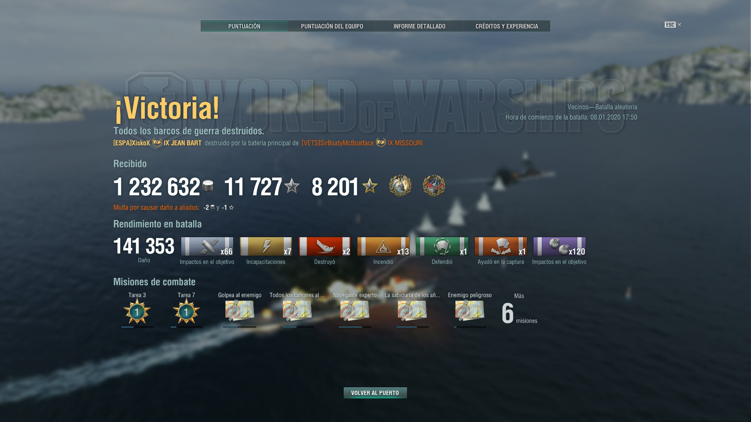Expand the 6 more misiones list
The image size is (751, 422).
[519, 313]
